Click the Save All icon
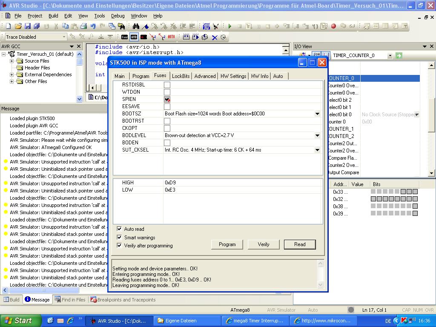This screenshot has width=436, height=327. pyautogui.click(x=37, y=26)
